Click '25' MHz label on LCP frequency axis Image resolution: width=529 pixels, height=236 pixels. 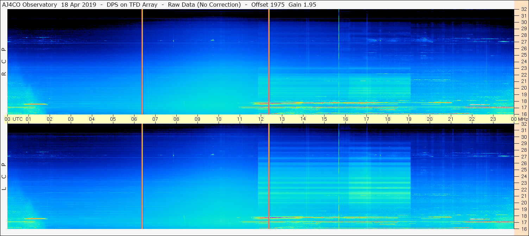524,170
